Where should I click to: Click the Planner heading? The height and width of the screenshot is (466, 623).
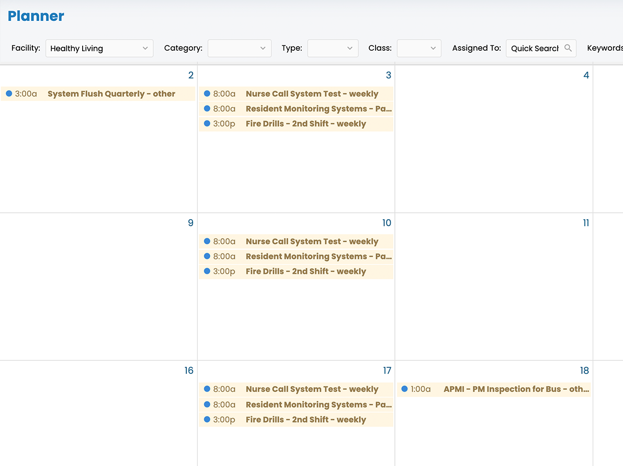[x=36, y=16]
